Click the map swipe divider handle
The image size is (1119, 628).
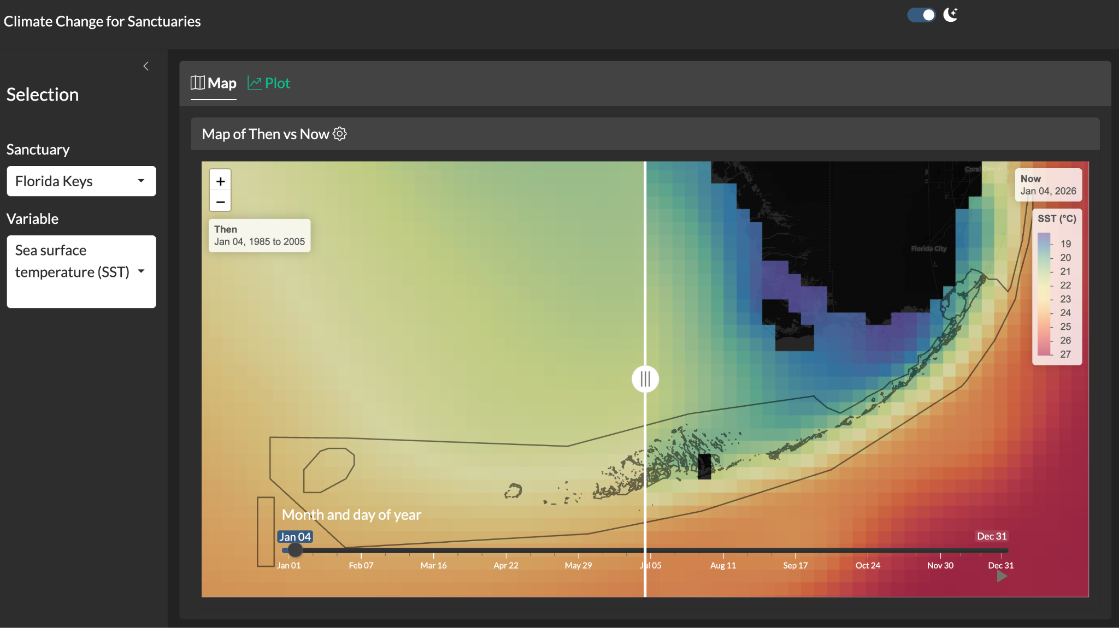coord(645,379)
